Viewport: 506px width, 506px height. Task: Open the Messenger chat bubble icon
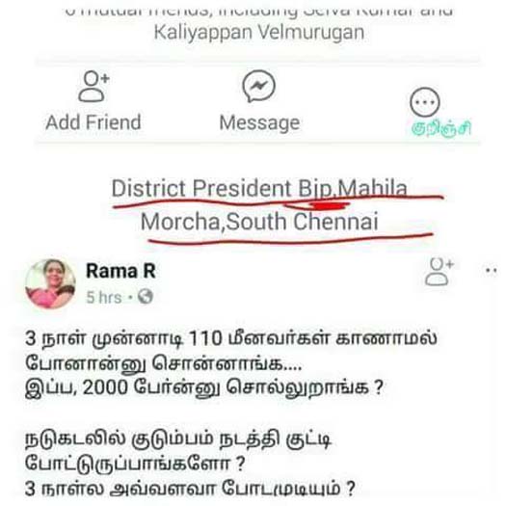259,86
